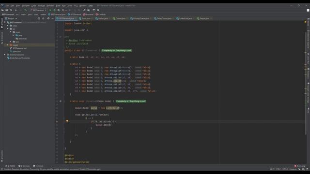The height and width of the screenshot is (174, 310).
Task: Expand the .idea folder
Action: pyautogui.click(x=8, y=26)
